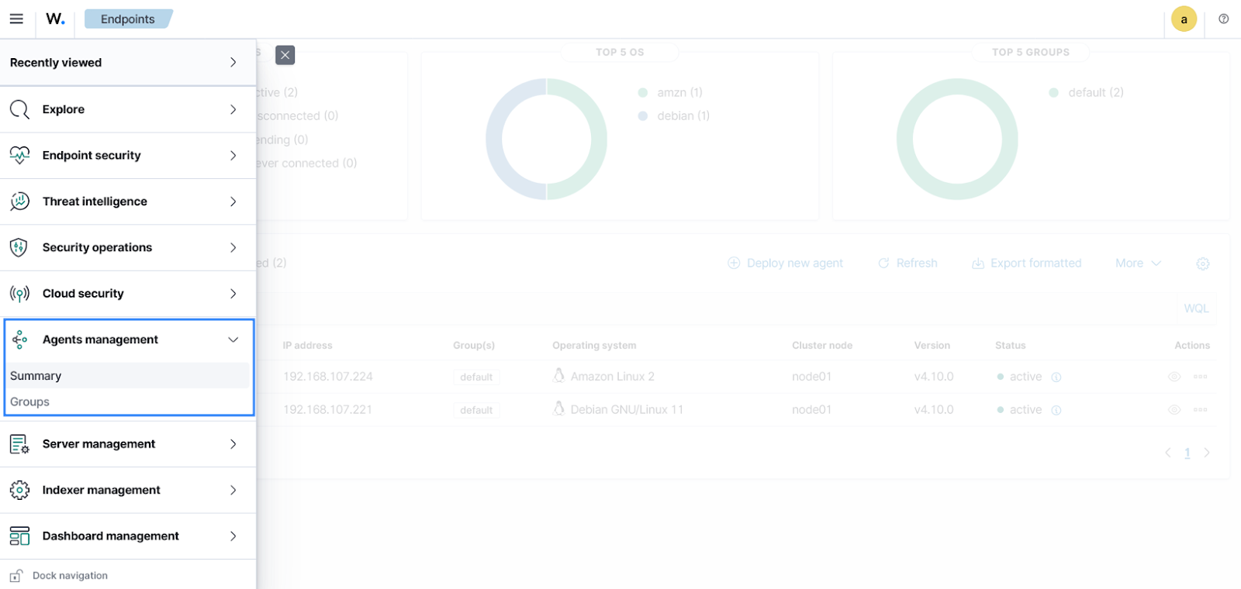The image size is (1241, 589).
Task: Open Recently viewed menu item
Action: pyautogui.click(x=128, y=62)
